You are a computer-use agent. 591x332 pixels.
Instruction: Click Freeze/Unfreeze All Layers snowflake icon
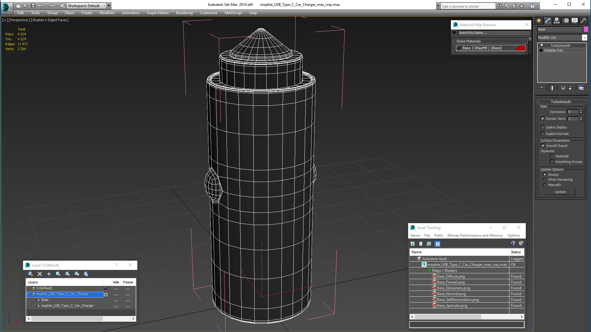[86, 274]
